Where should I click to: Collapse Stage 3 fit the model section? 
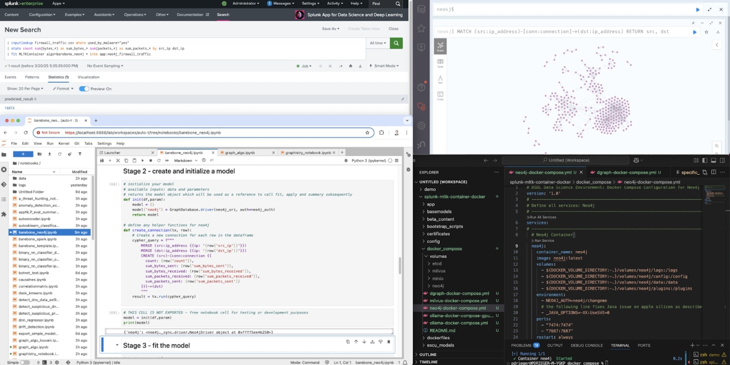[x=117, y=345]
